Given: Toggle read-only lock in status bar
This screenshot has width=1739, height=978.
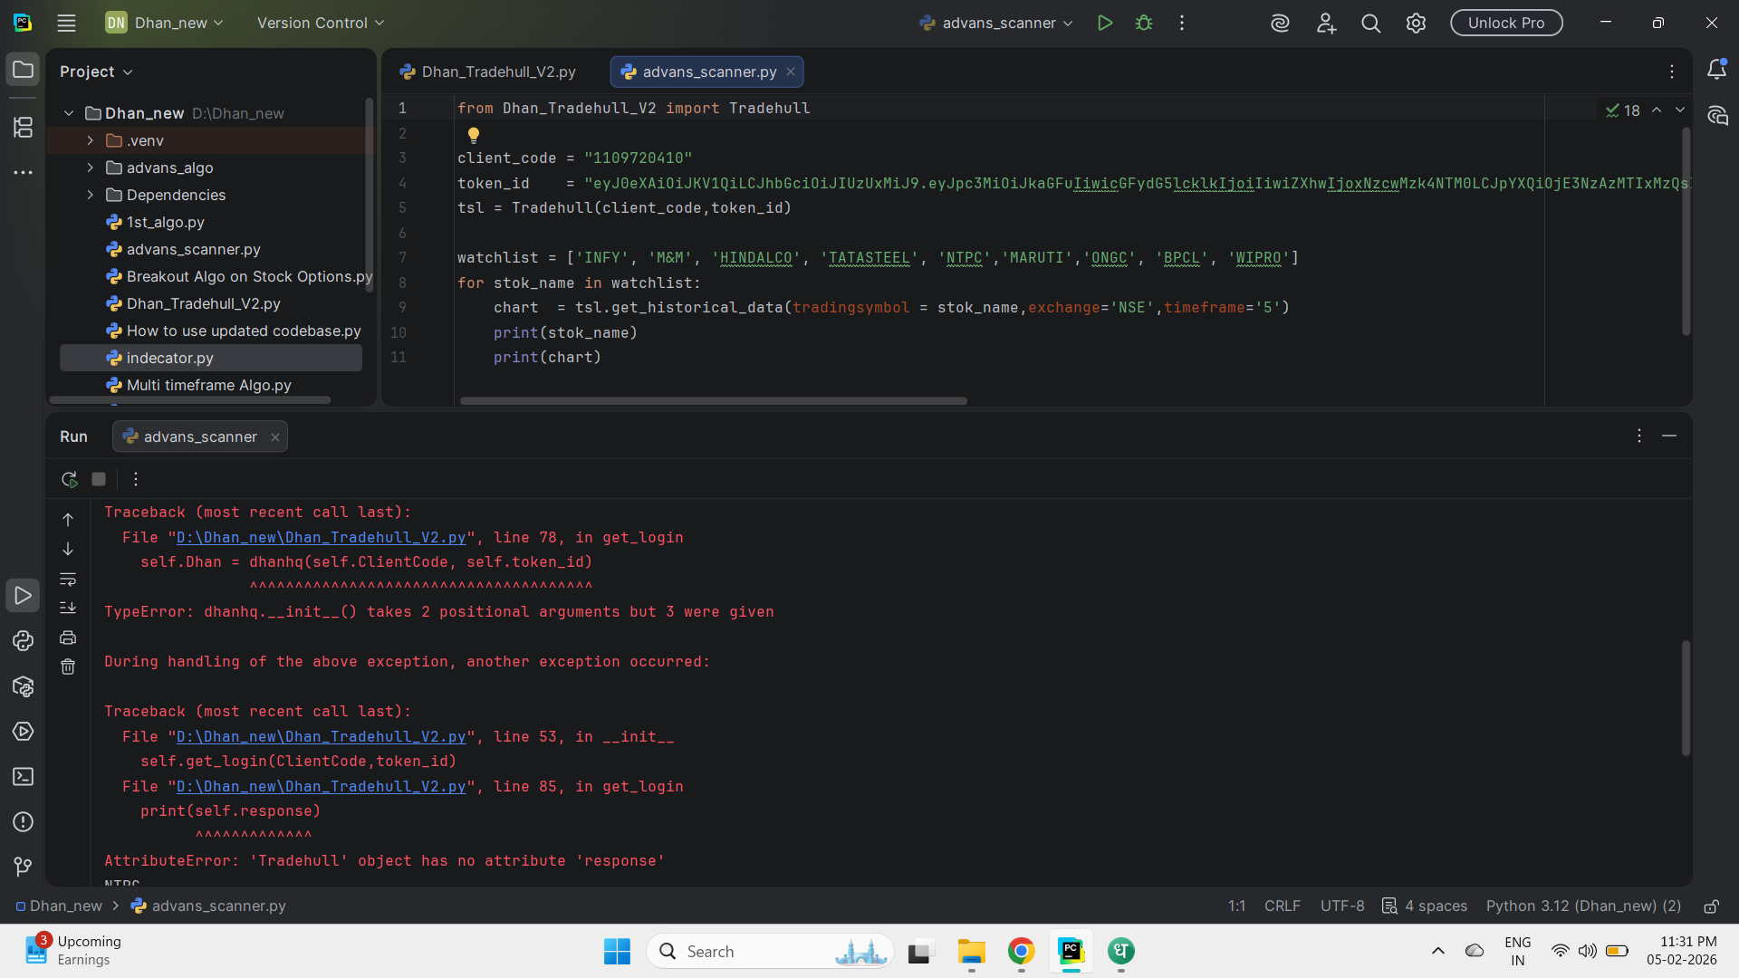Looking at the screenshot, I should tap(1711, 906).
